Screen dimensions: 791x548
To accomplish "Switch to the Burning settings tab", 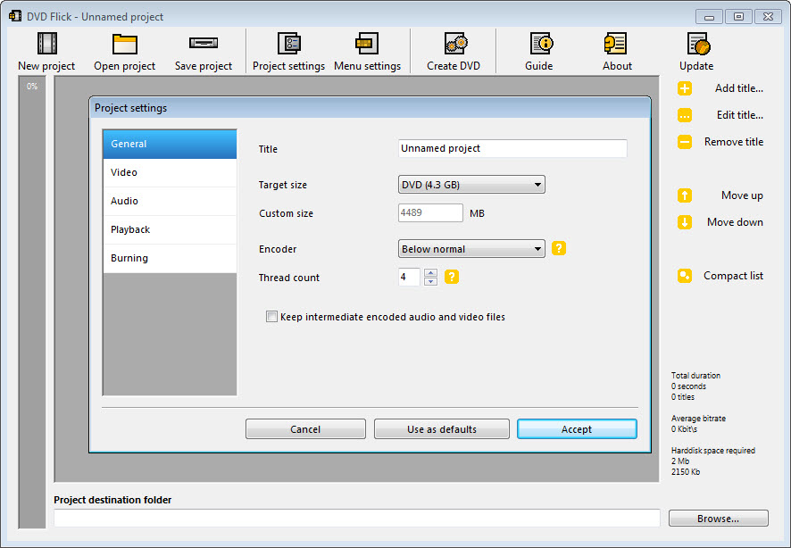I will [170, 259].
